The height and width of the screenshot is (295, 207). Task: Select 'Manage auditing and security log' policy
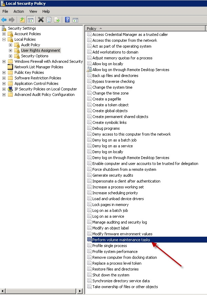(120, 222)
